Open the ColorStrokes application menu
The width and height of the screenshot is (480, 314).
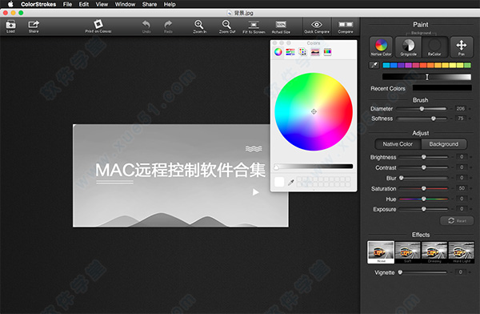pos(38,4)
